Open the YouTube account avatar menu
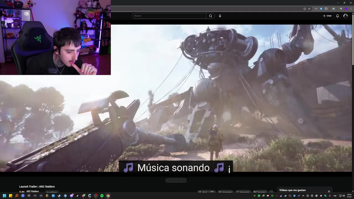 345,16
